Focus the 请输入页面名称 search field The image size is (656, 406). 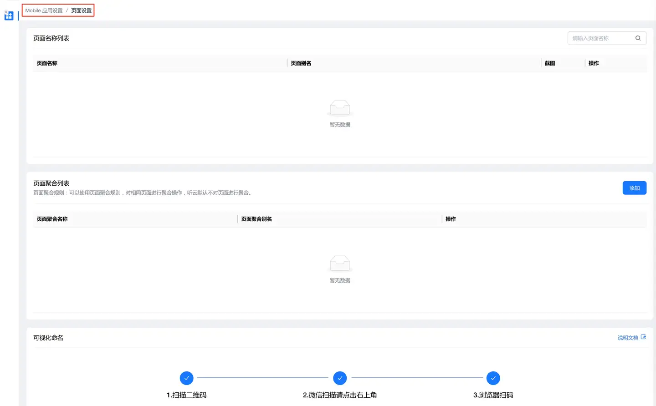pos(601,38)
